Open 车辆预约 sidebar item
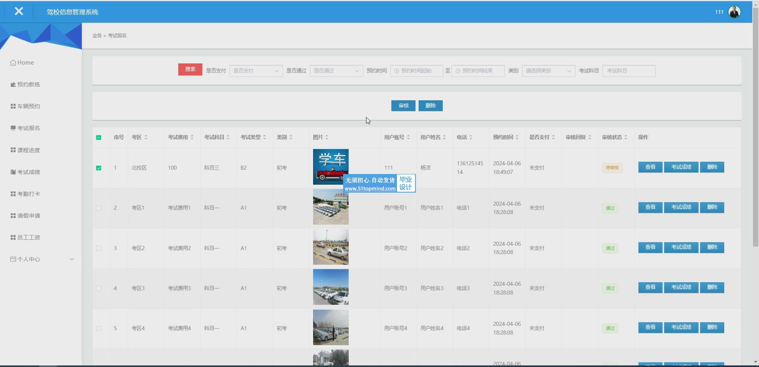This screenshot has width=759, height=367. pos(25,106)
